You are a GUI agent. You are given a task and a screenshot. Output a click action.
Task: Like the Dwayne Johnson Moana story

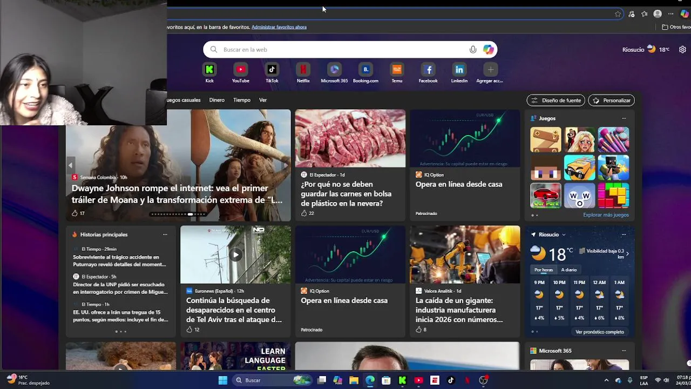tap(74, 213)
